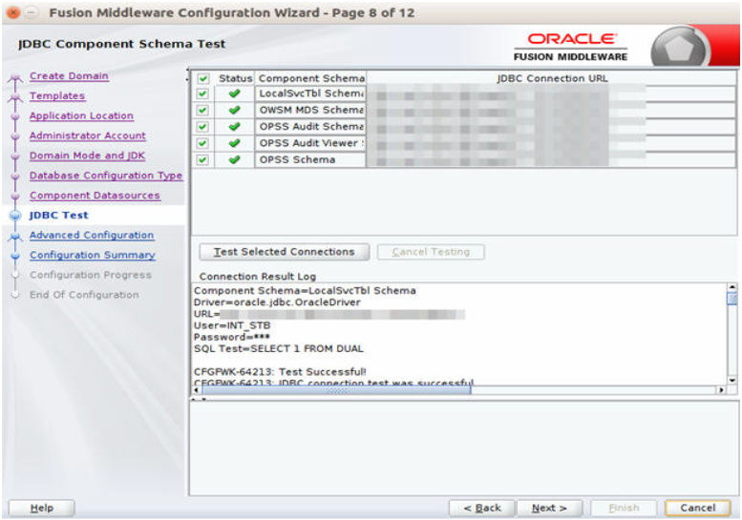Click green status check for OPSS Audit Schema

pos(234,127)
